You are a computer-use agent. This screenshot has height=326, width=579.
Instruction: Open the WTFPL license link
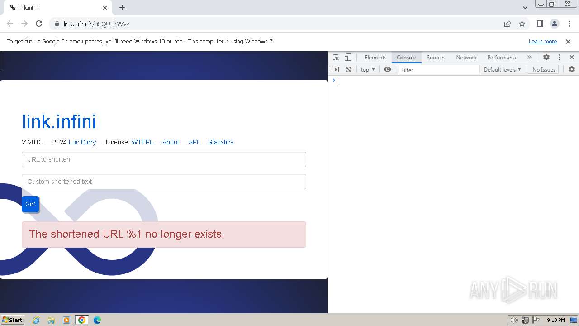click(142, 142)
